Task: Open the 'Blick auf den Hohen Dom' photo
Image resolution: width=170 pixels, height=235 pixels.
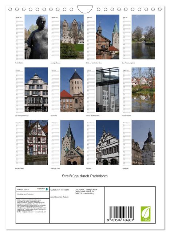Action: point(107,37)
